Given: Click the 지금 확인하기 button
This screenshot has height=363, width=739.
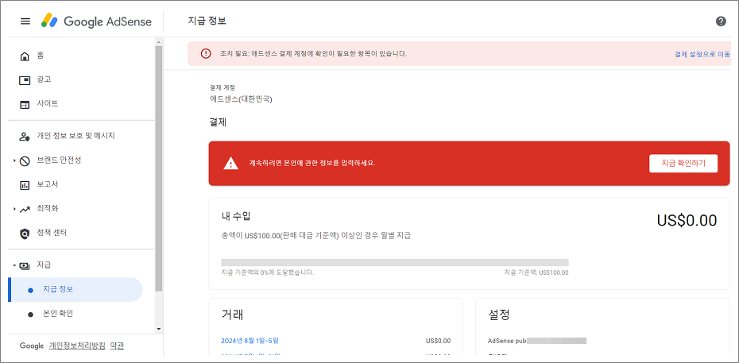Looking at the screenshot, I should click(x=683, y=164).
